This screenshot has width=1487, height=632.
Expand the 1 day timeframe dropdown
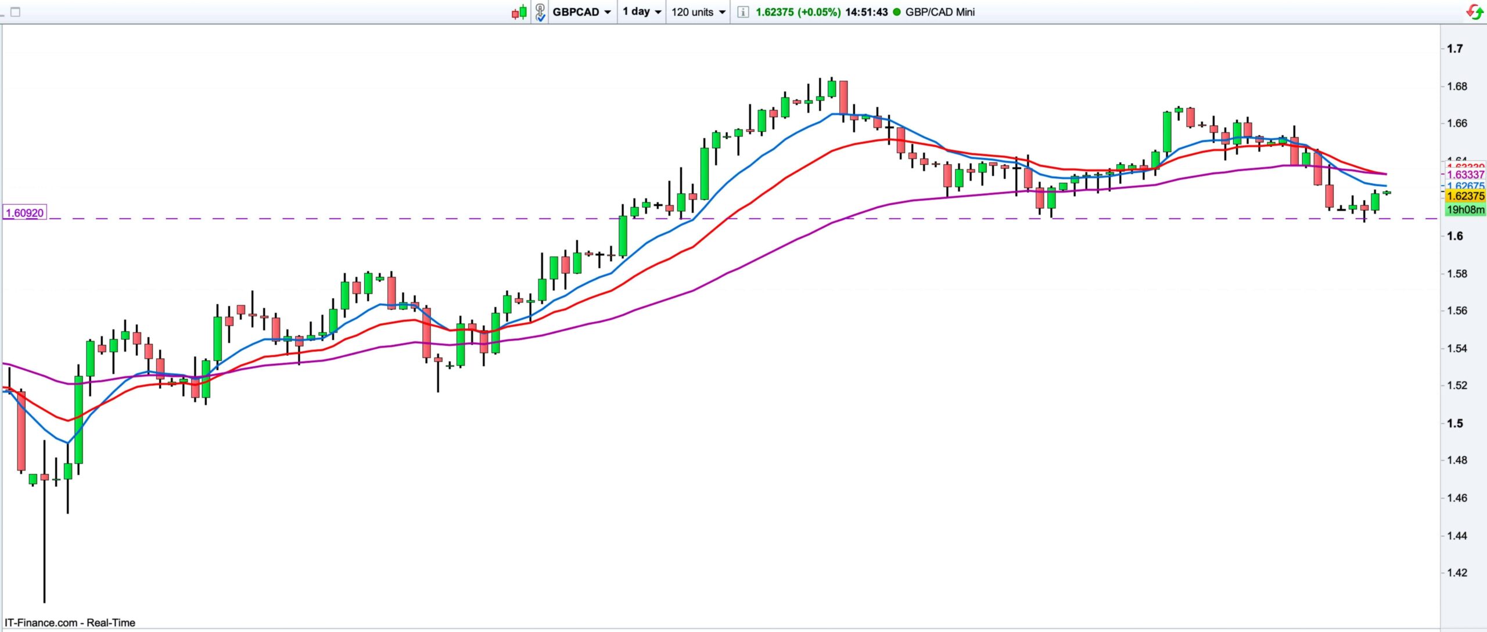642,12
